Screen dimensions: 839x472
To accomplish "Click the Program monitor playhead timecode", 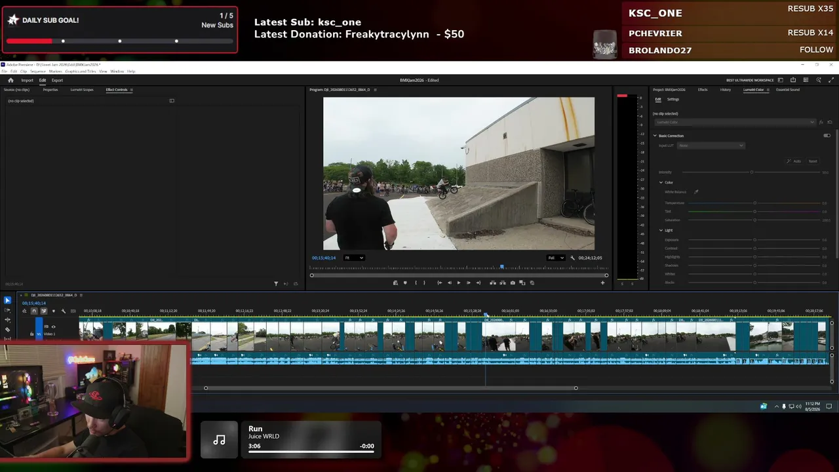I will tap(324, 258).
